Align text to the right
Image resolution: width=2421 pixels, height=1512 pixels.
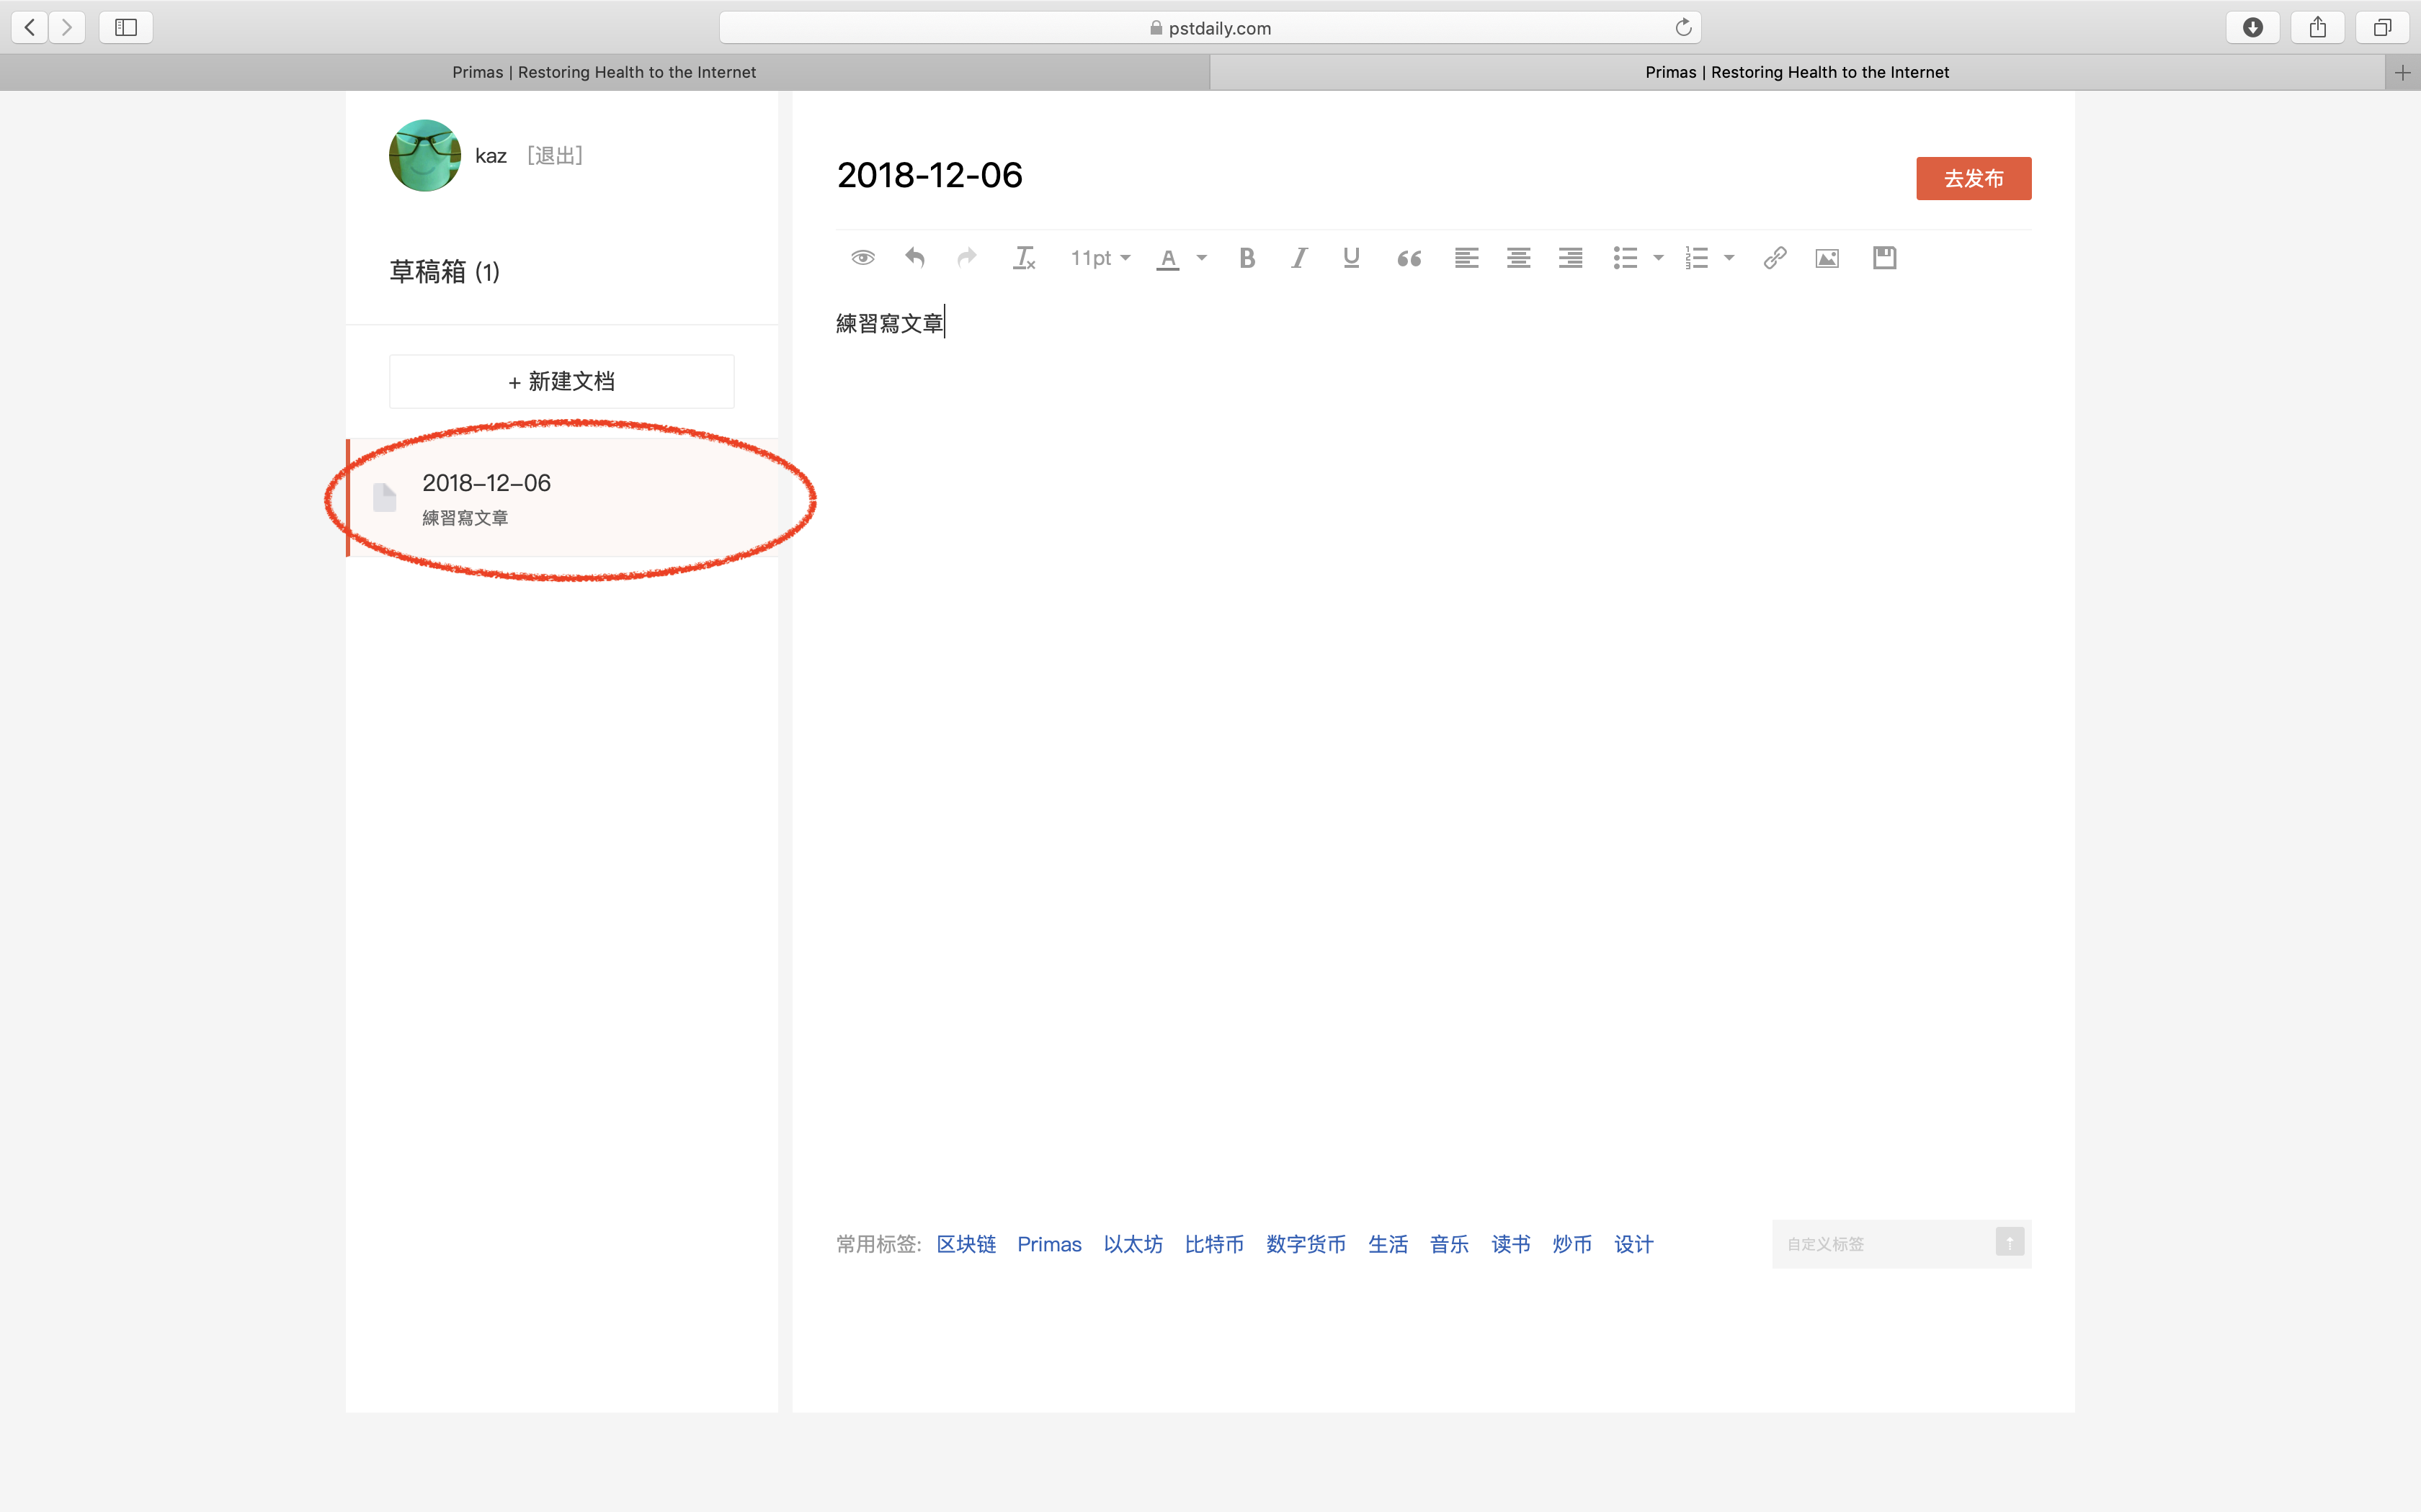[1571, 258]
